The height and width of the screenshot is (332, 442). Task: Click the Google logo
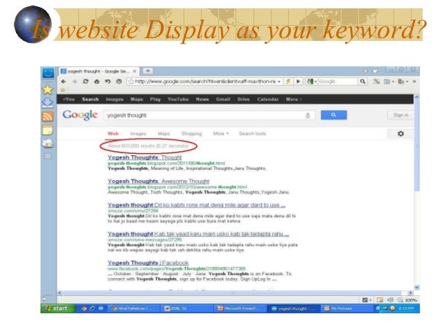(80, 115)
